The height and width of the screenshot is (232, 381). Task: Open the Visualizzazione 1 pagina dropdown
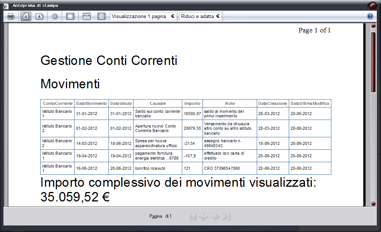pos(143,16)
